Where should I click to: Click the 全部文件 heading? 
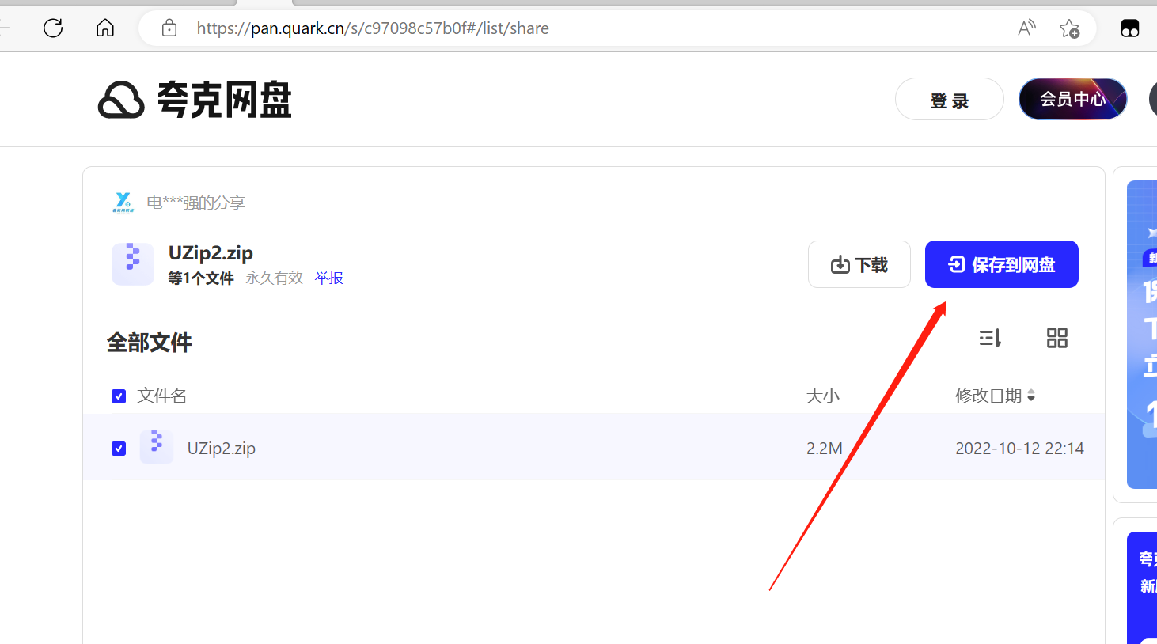(150, 343)
